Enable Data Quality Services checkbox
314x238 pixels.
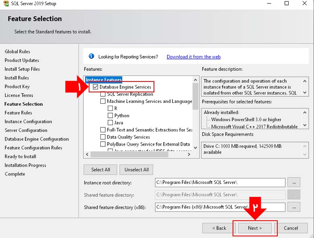click(103, 137)
